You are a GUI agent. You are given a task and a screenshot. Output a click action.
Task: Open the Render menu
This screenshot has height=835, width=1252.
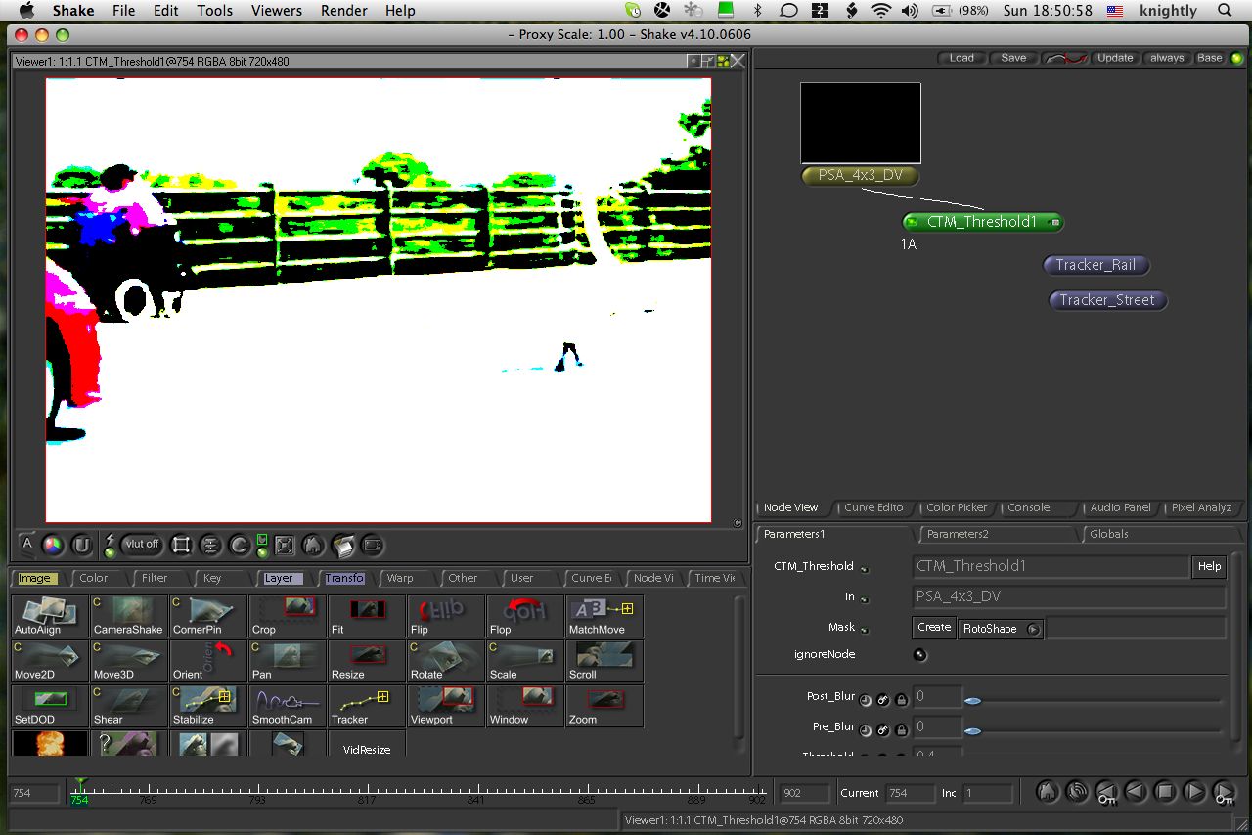tap(343, 11)
